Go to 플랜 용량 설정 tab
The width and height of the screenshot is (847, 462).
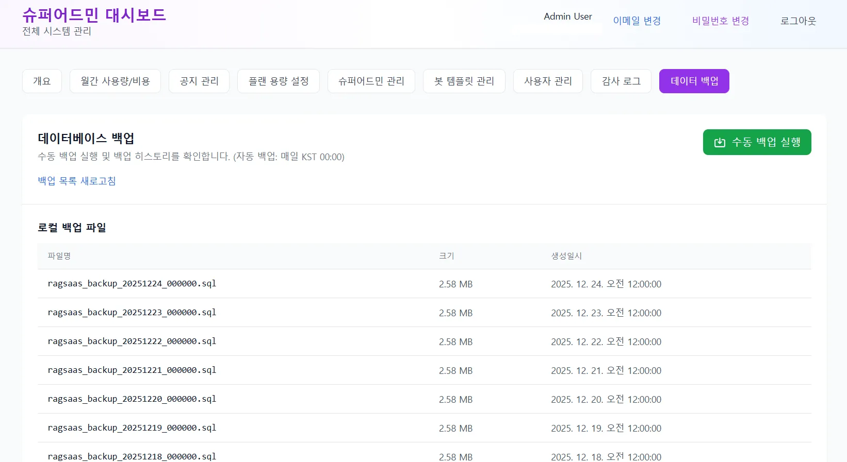279,81
